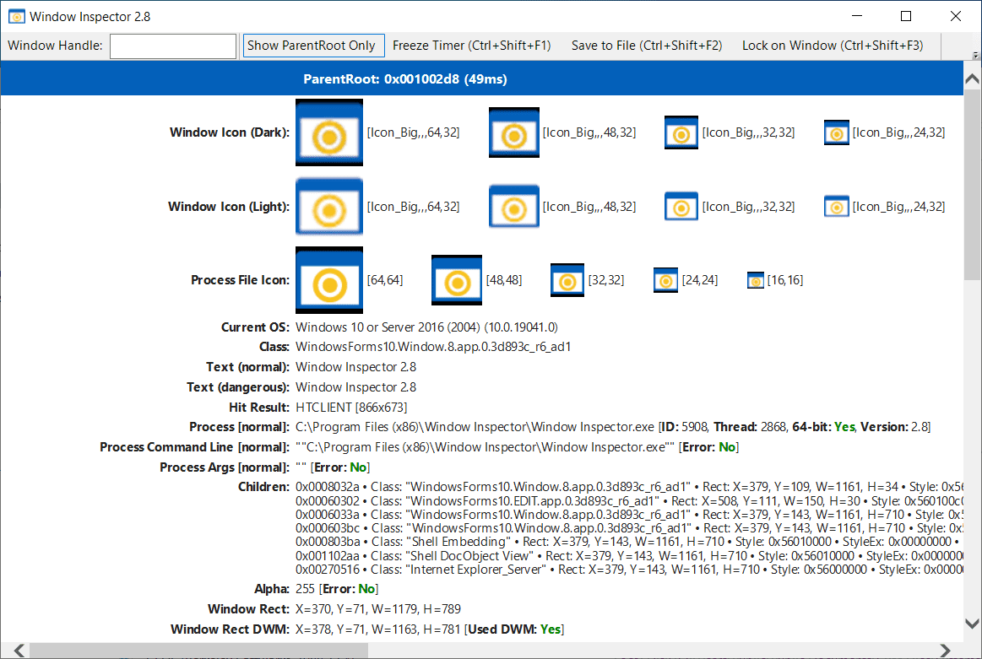982x659 pixels.
Task: Click the Window Handle input field
Action: tap(173, 46)
